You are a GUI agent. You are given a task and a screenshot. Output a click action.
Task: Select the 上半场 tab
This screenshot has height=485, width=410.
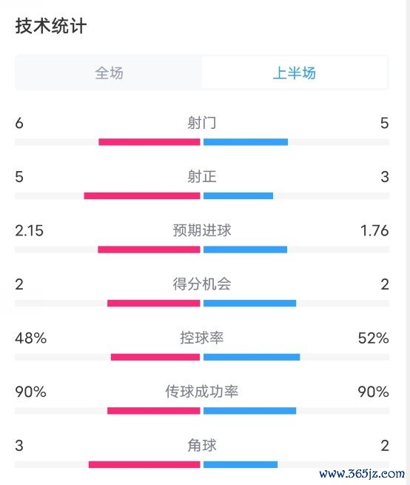[x=295, y=73]
